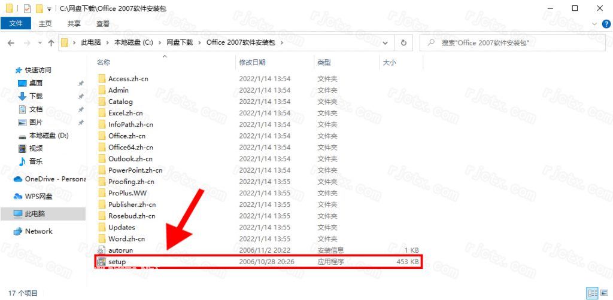
Task: Click the 安装信息 type cell
Action: (330, 250)
